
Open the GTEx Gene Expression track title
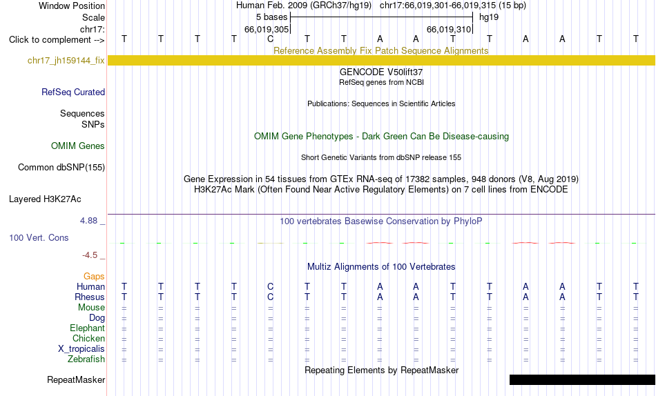click(381, 179)
